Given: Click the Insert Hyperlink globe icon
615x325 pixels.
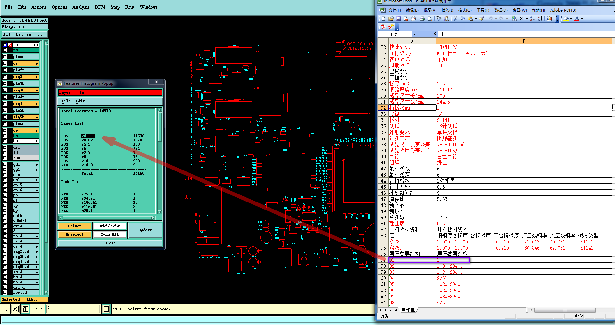Looking at the screenshot, I should click(x=514, y=19).
